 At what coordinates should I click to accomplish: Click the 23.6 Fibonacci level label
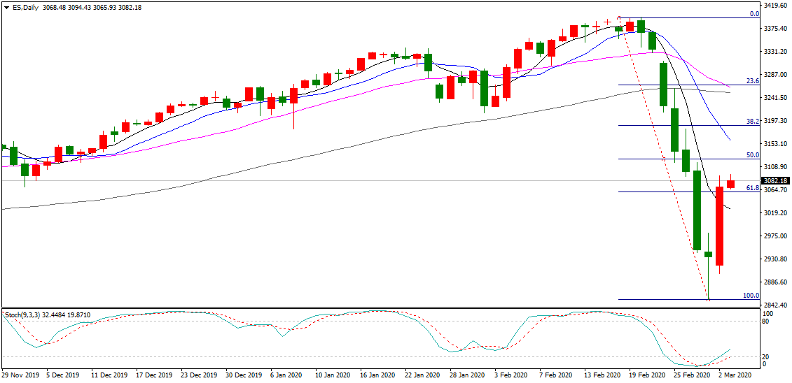[752, 81]
